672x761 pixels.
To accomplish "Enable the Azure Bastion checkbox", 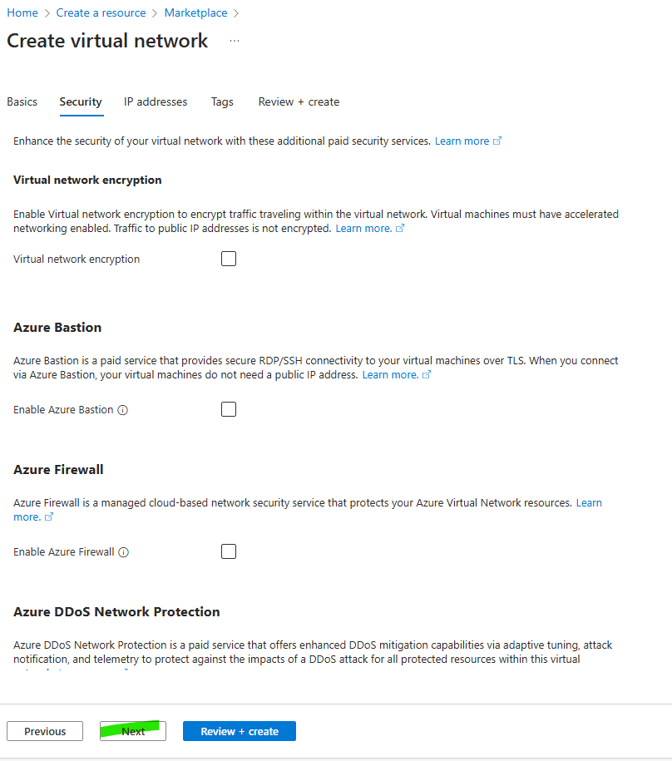I will click(229, 409).
